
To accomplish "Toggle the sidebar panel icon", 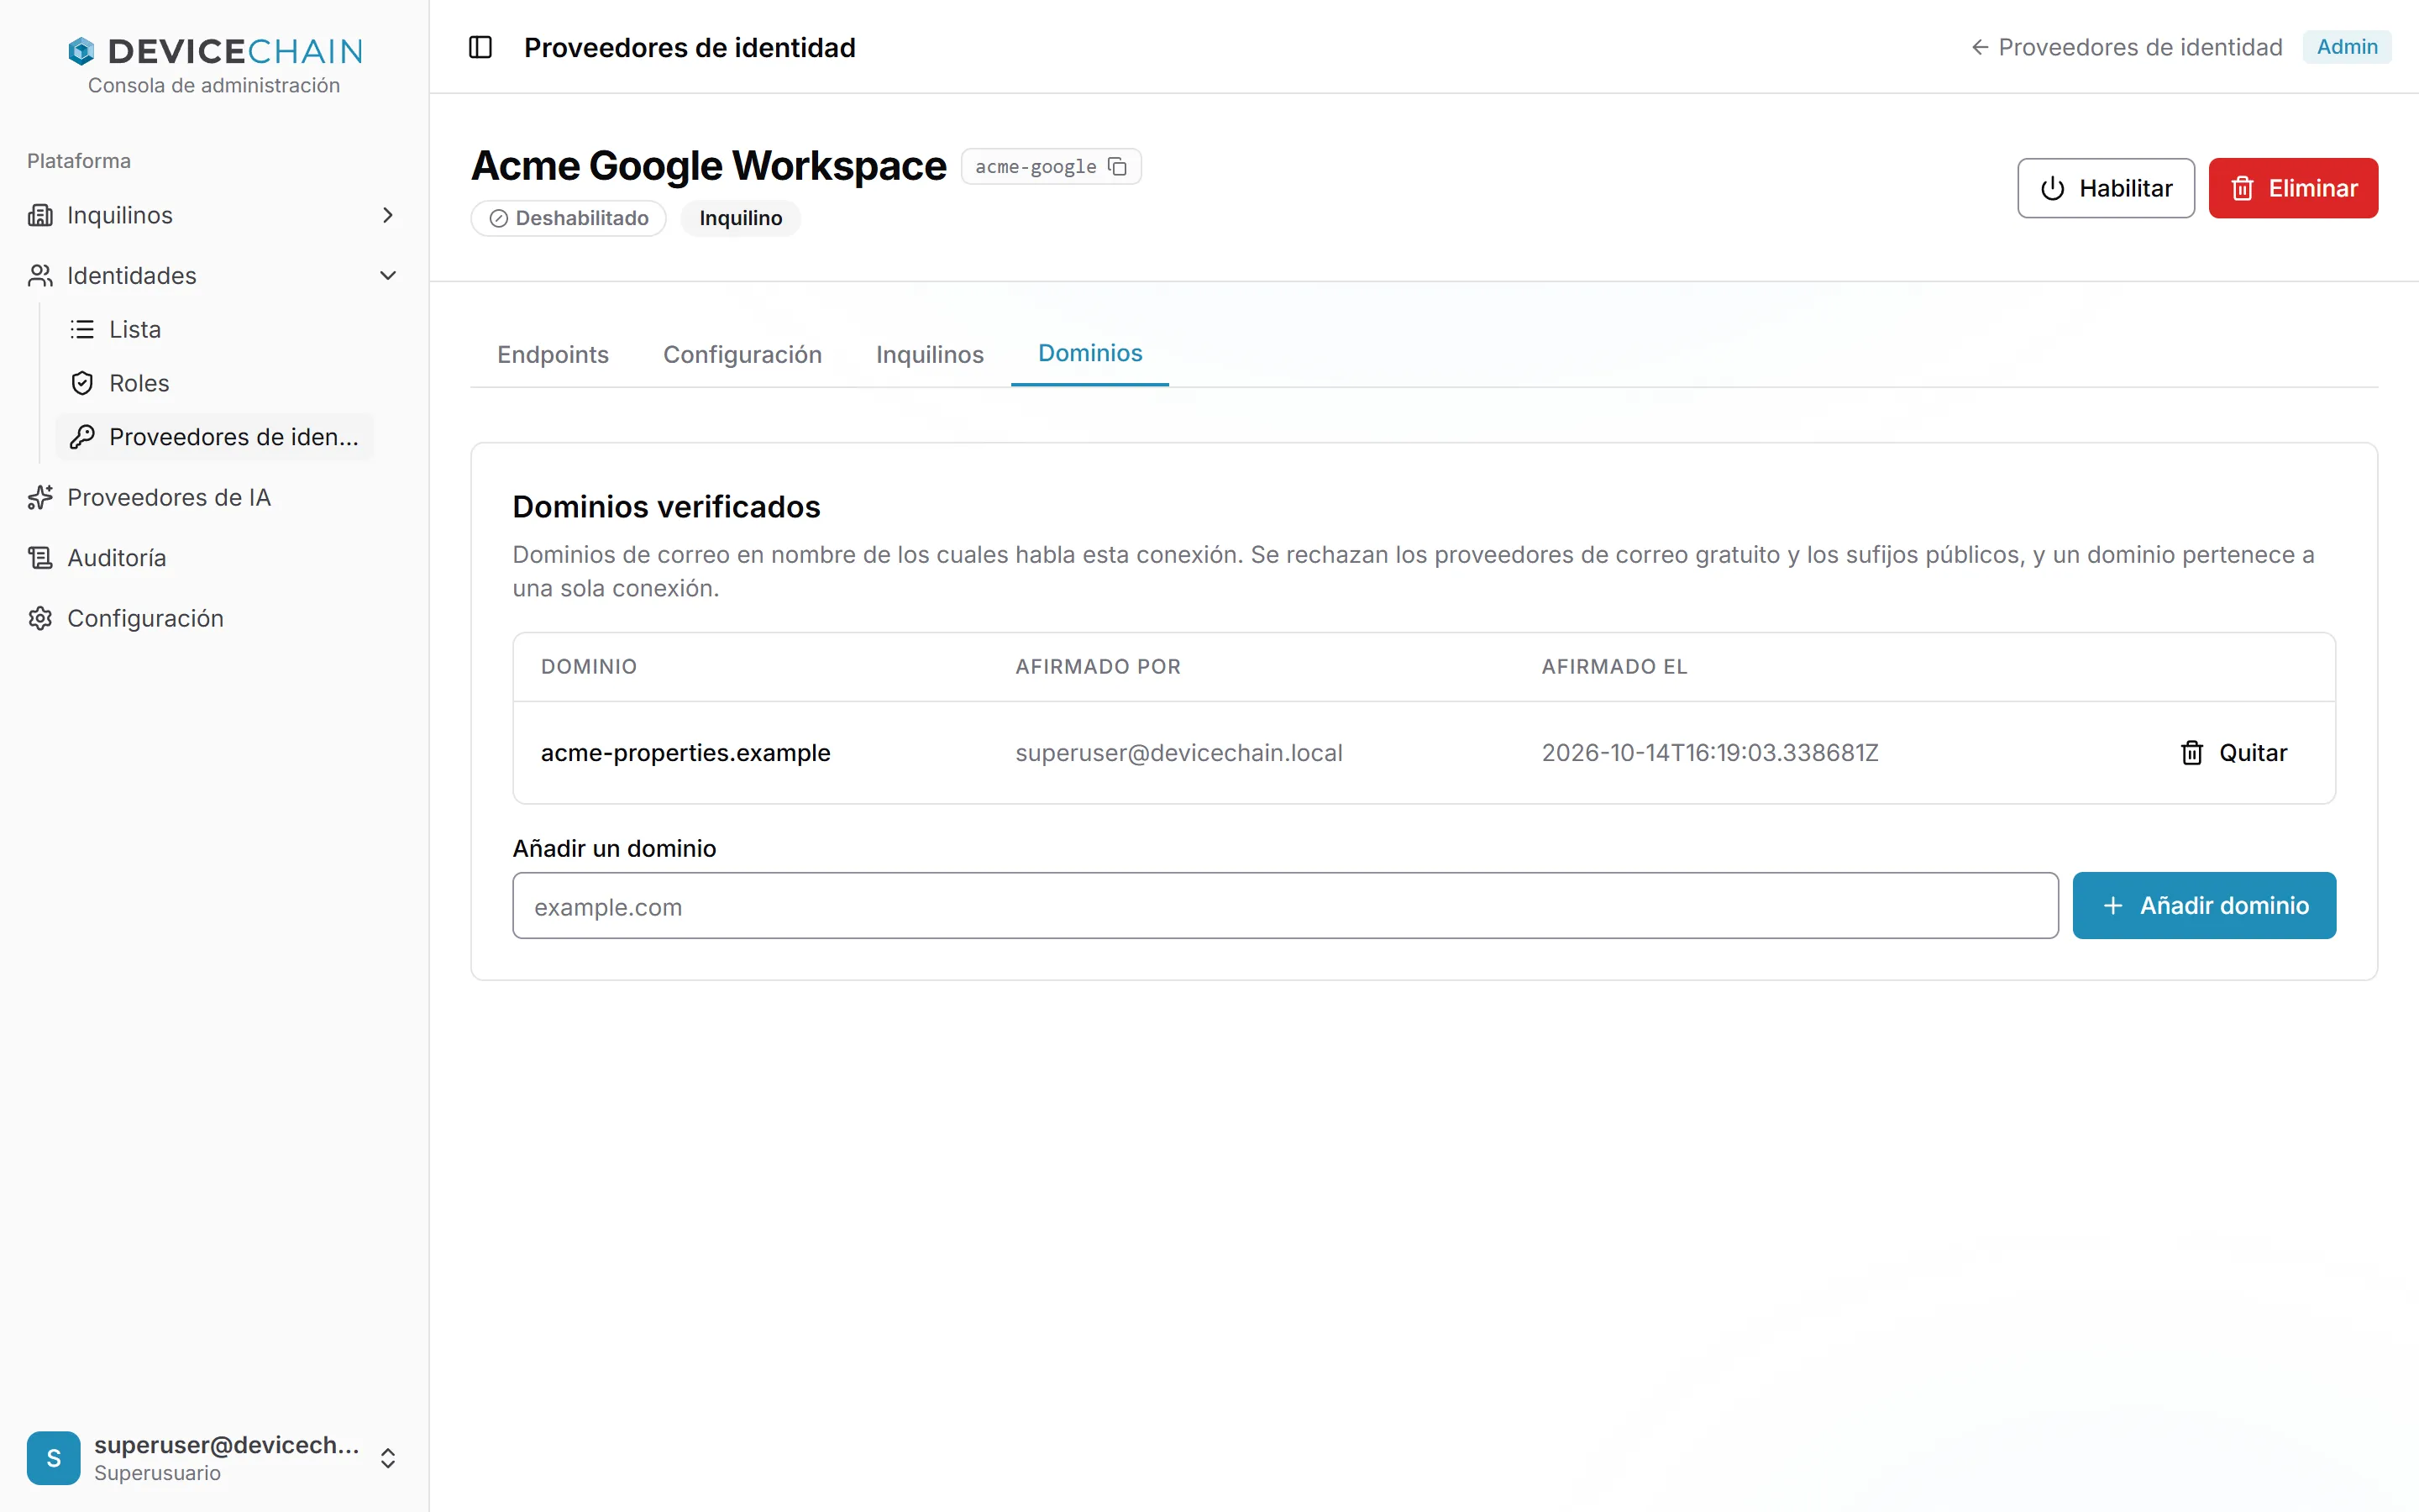I will (480, 47).
